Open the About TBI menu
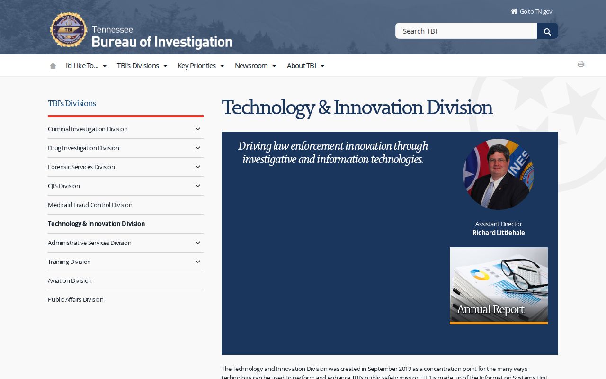 coord(306,66)
